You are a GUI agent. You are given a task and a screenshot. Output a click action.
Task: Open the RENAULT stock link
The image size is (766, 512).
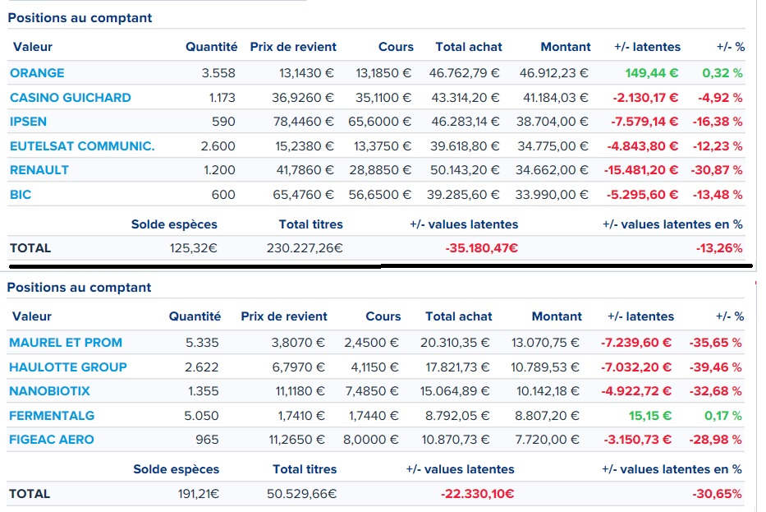39,169
